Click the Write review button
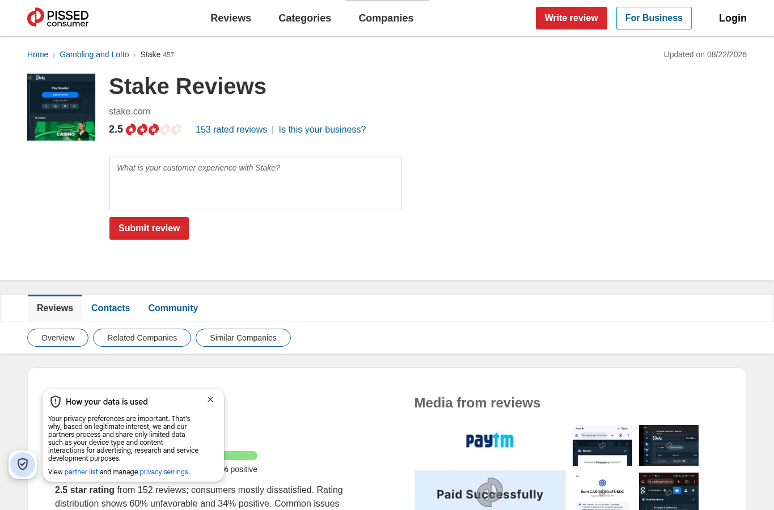The height and width of the screenshot is (510, 774). click(x=572, y=18)
